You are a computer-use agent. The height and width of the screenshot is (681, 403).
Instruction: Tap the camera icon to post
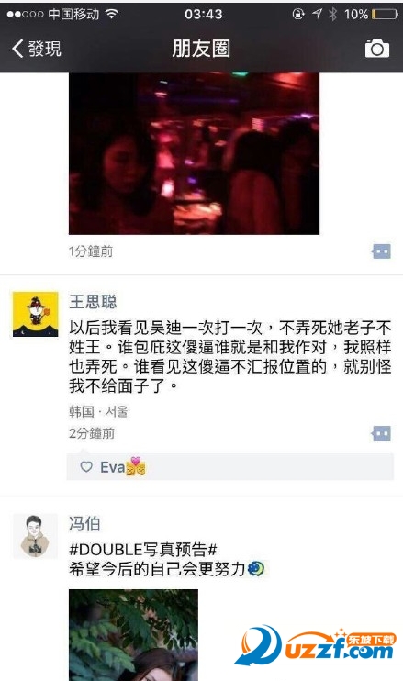point(377,49)
